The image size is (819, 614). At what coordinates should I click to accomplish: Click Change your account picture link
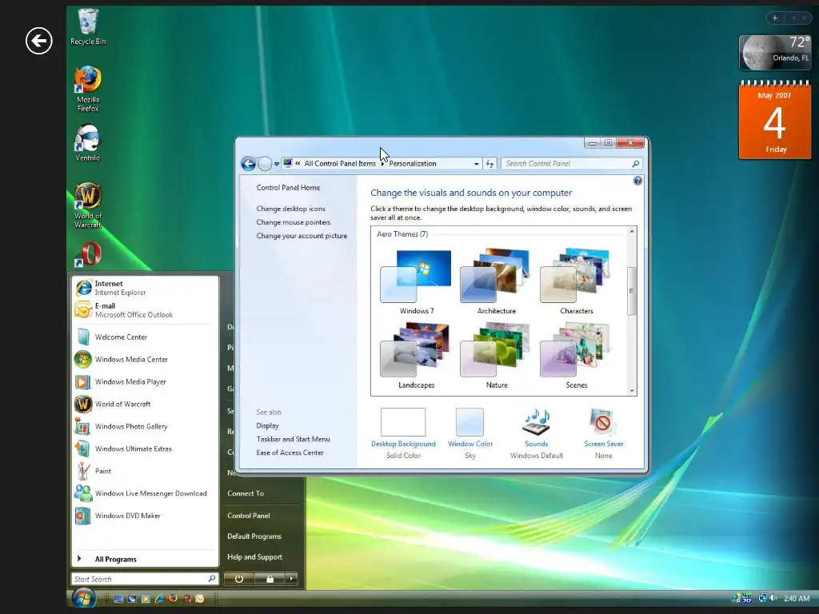[x=302, y=236]
